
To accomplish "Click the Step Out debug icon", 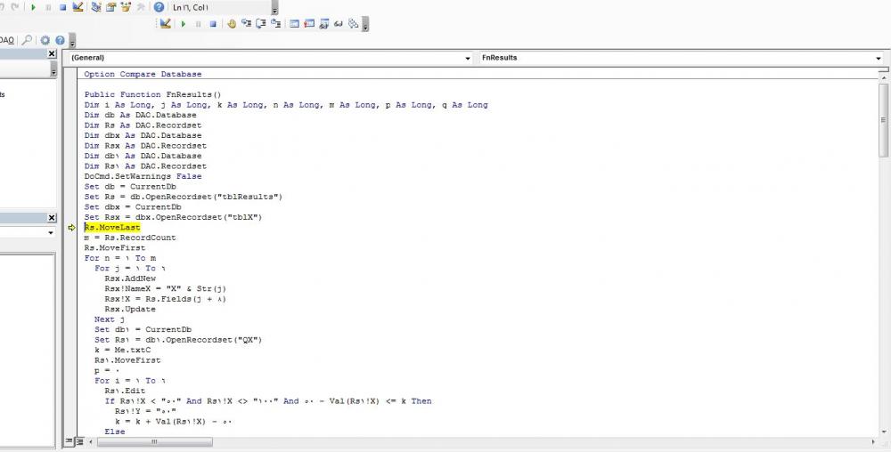I will tap(277, 24).
